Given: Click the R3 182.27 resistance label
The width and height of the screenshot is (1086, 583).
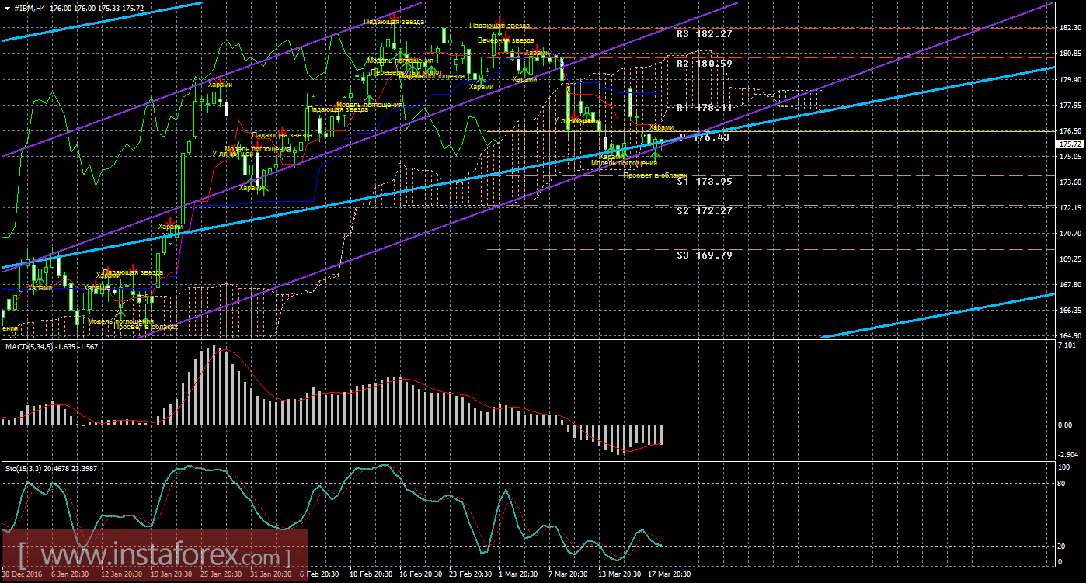Looking at the screenshot, I should coord(704,34).
